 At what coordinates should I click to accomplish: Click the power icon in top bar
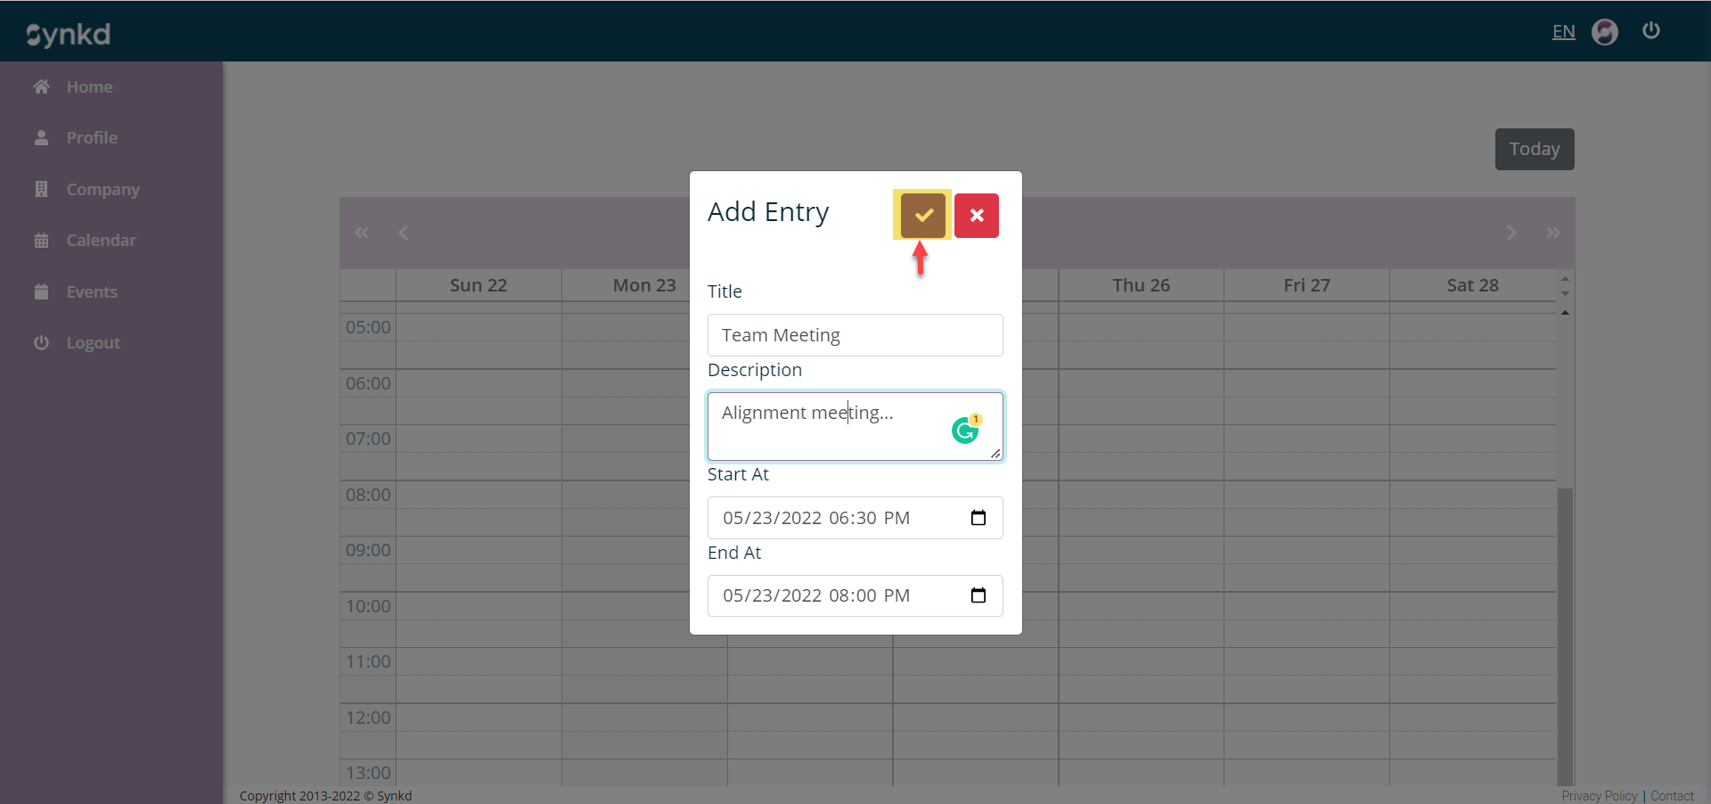coord(1650,31)
